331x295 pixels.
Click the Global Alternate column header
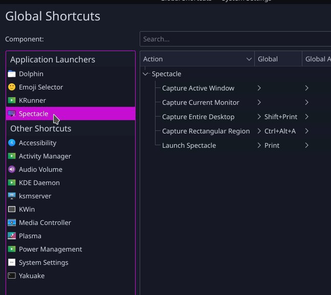[317, 59]
